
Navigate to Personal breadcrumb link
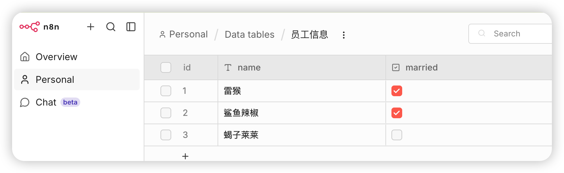click(x=188, y=34)
